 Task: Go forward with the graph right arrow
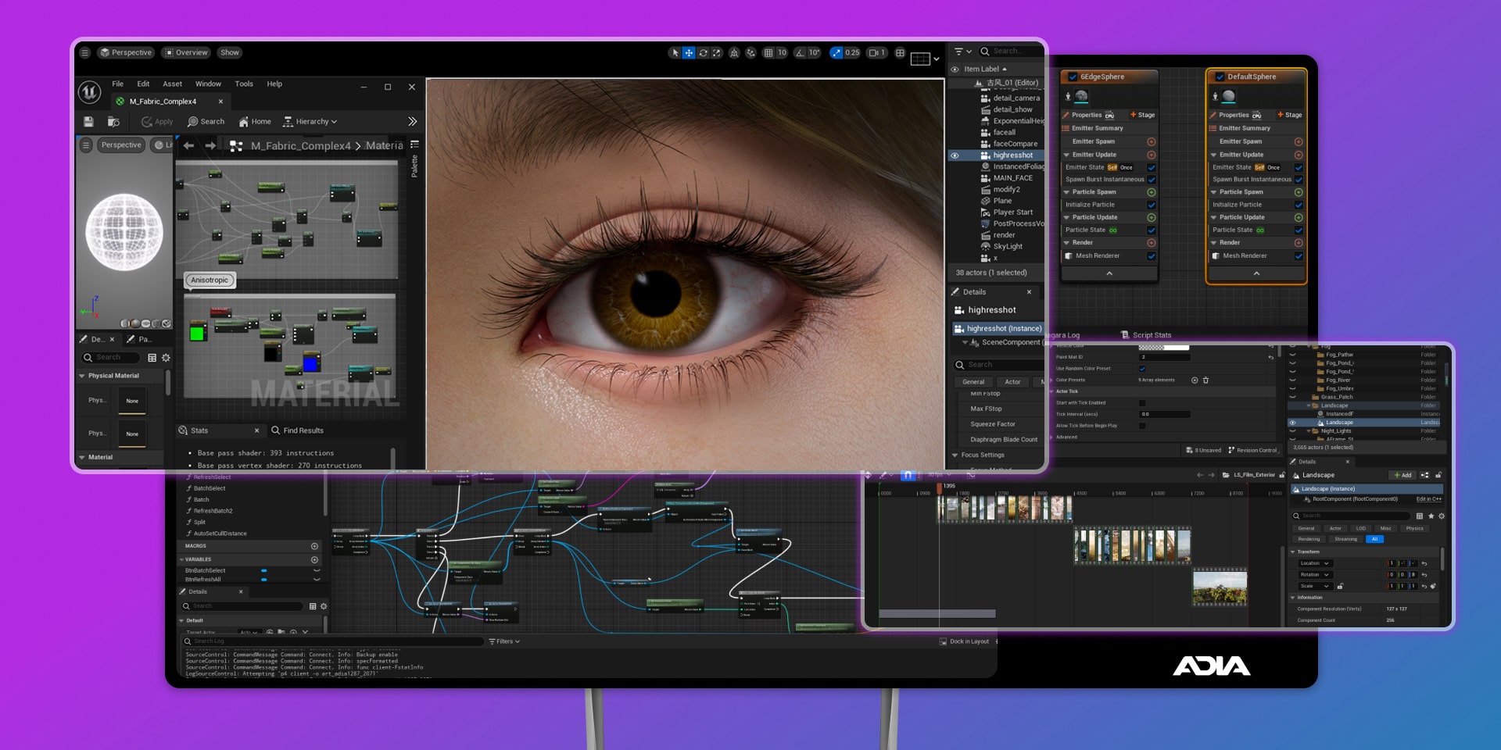(x=210, y=145)
